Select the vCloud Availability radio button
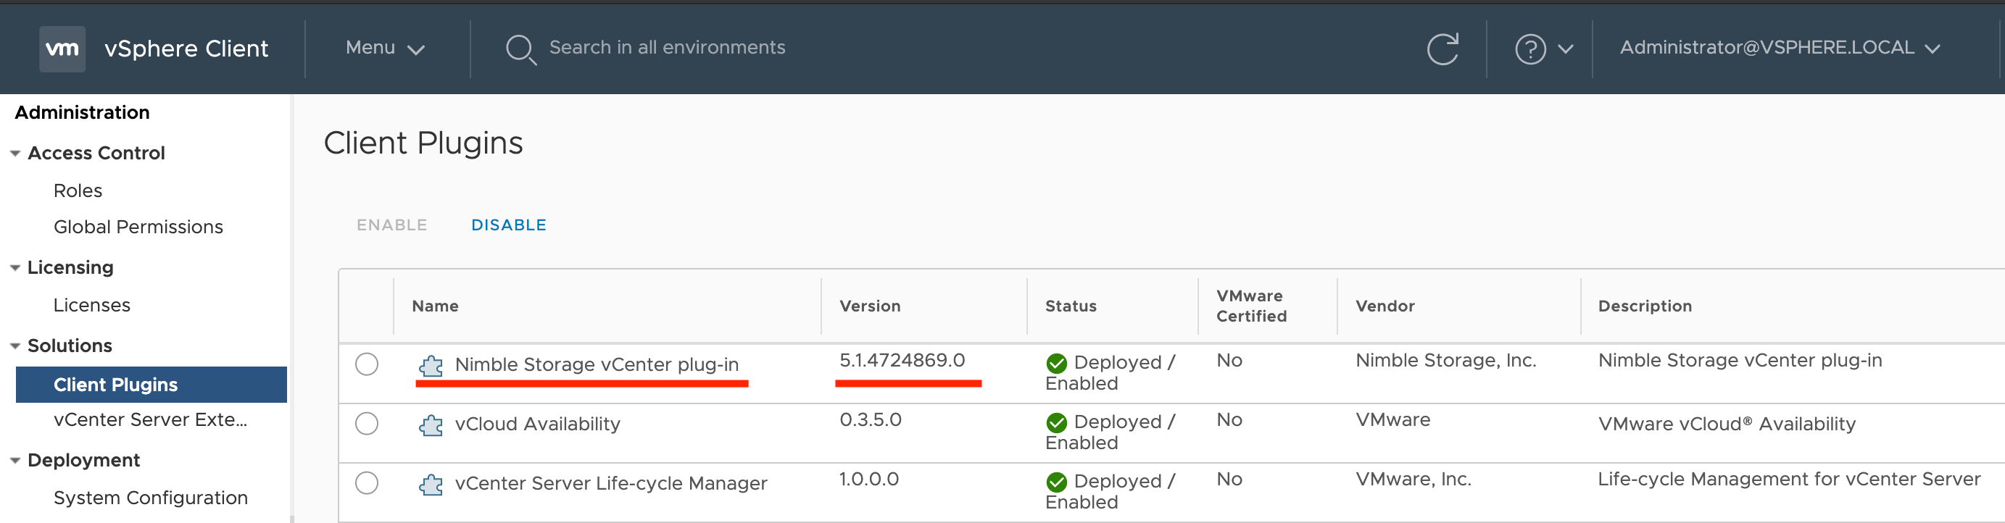Screen dimensions: 2005x523 (367, 423)
